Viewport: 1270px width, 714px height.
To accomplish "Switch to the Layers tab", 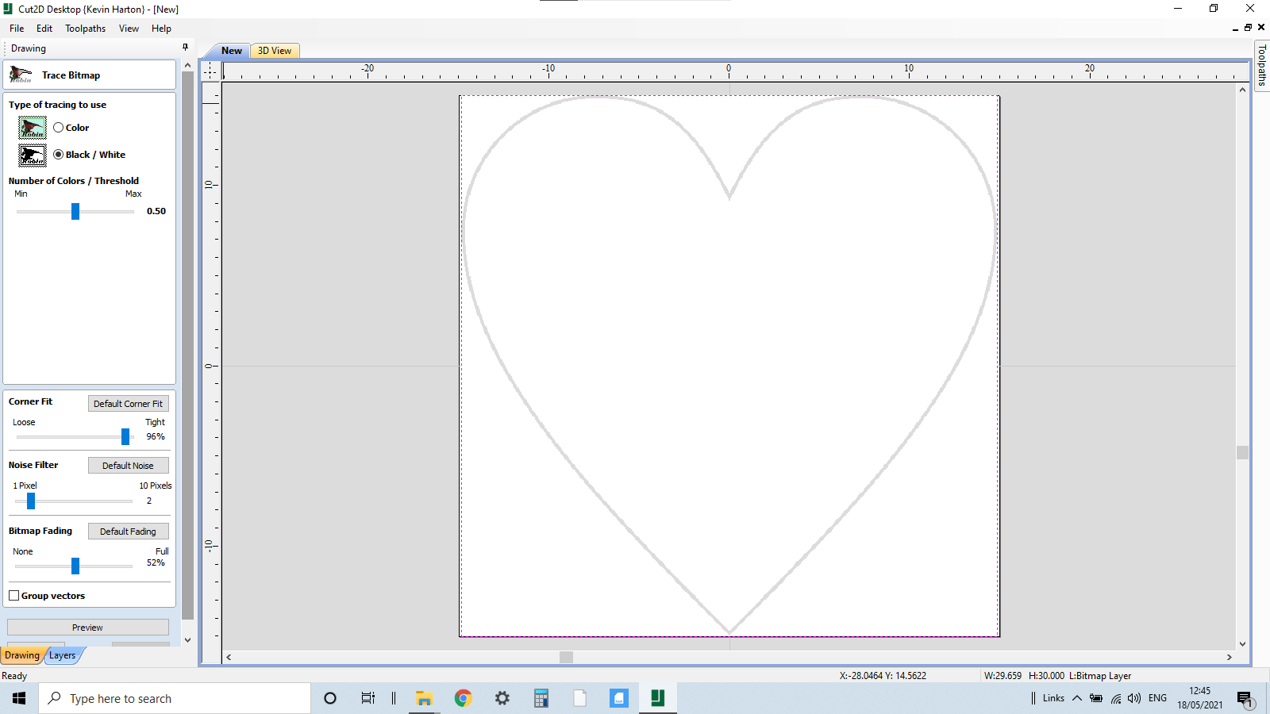I will tap(63, 655).
